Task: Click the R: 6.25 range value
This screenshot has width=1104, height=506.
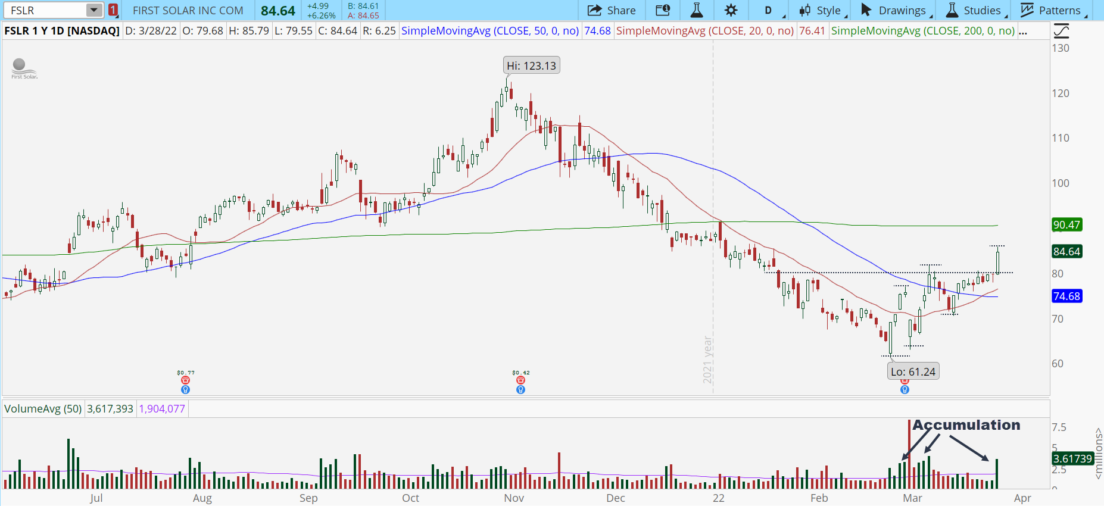Action: 379,31
